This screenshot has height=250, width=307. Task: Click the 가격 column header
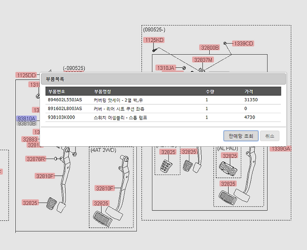[249, 91]
